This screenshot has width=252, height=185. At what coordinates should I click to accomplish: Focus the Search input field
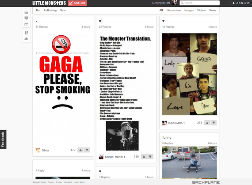pyautogui.click(x=199, y=3)
